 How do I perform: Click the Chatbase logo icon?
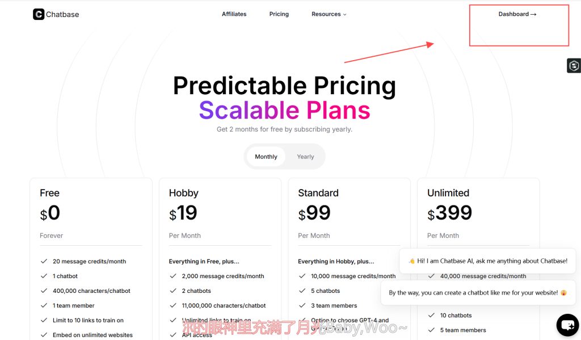(x=39, y=14)
